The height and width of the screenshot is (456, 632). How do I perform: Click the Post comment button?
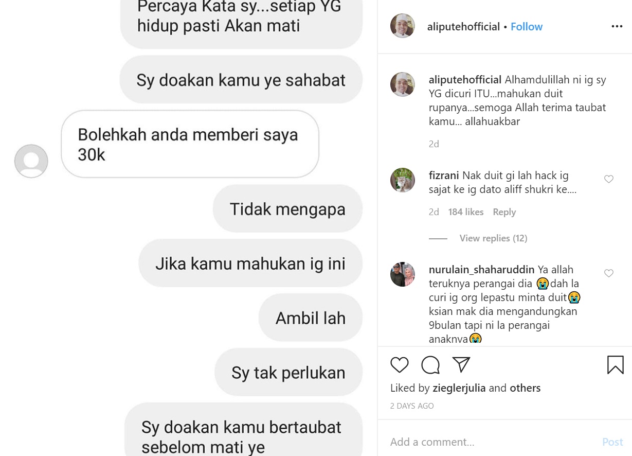612,442
